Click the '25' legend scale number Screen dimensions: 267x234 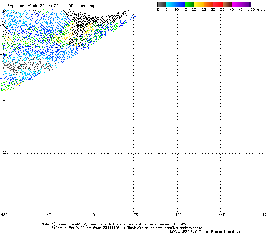[204, 10]
